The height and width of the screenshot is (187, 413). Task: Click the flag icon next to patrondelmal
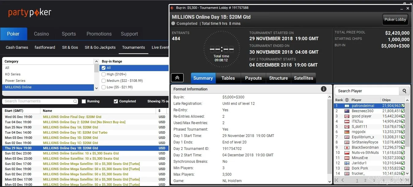[x=347, y=106]
